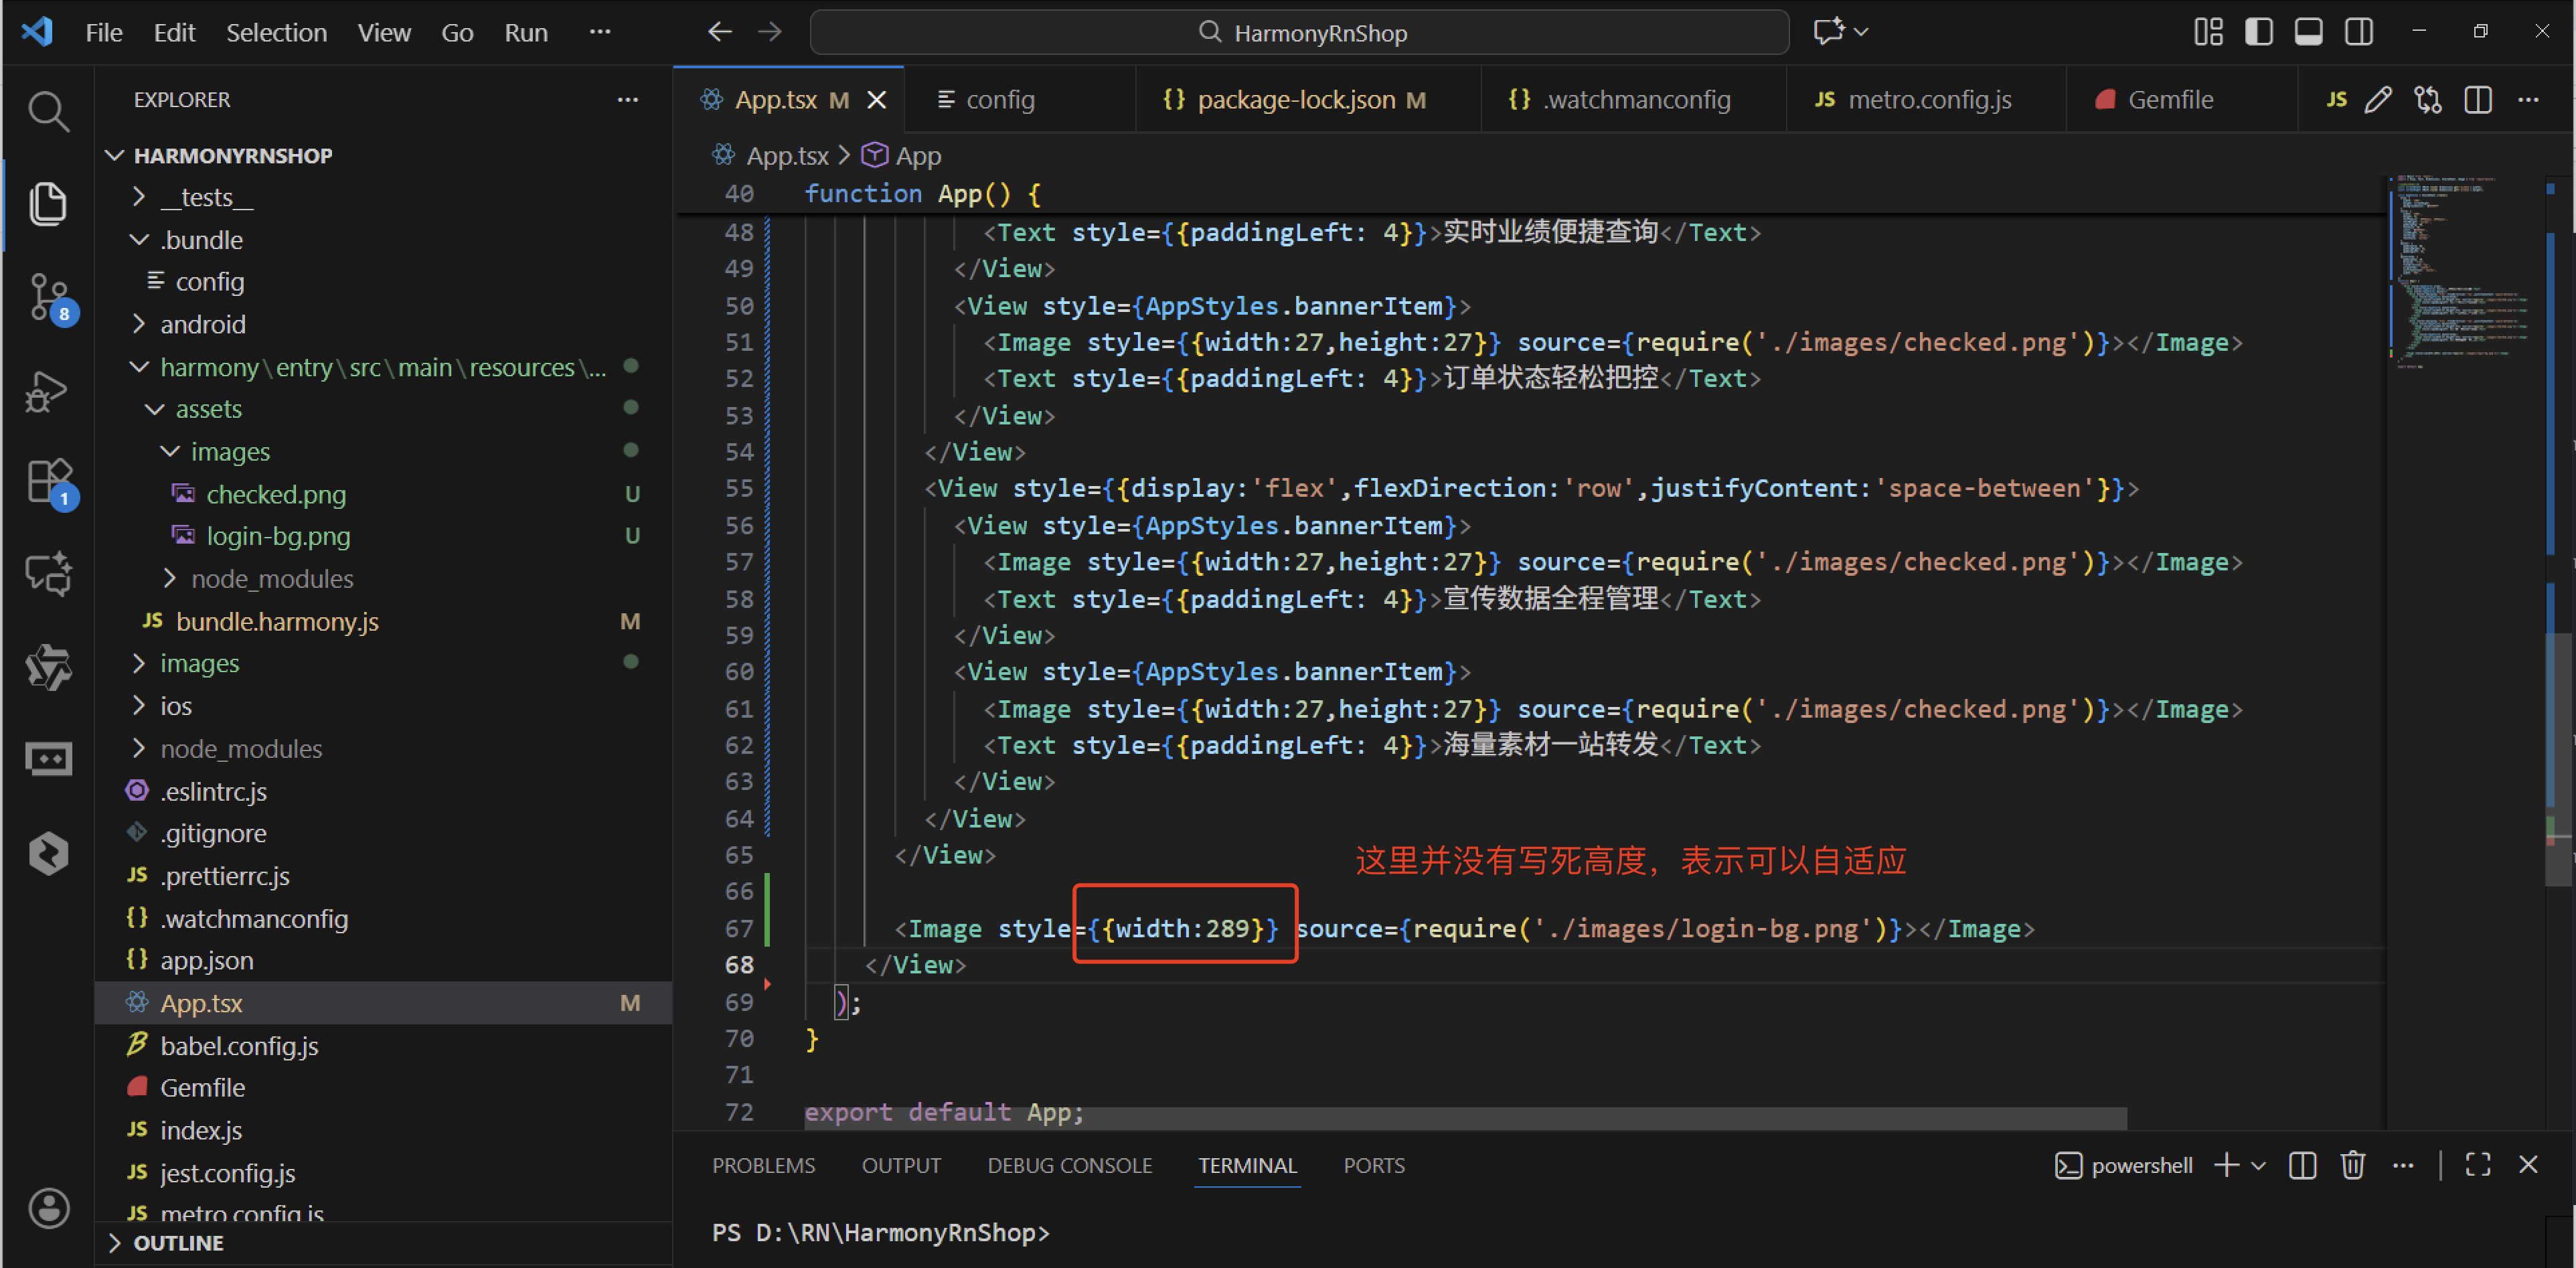The image size is (2576, 1268).
Task: Click the Accounts icon in activity bar
Action: pos(47,1208)
